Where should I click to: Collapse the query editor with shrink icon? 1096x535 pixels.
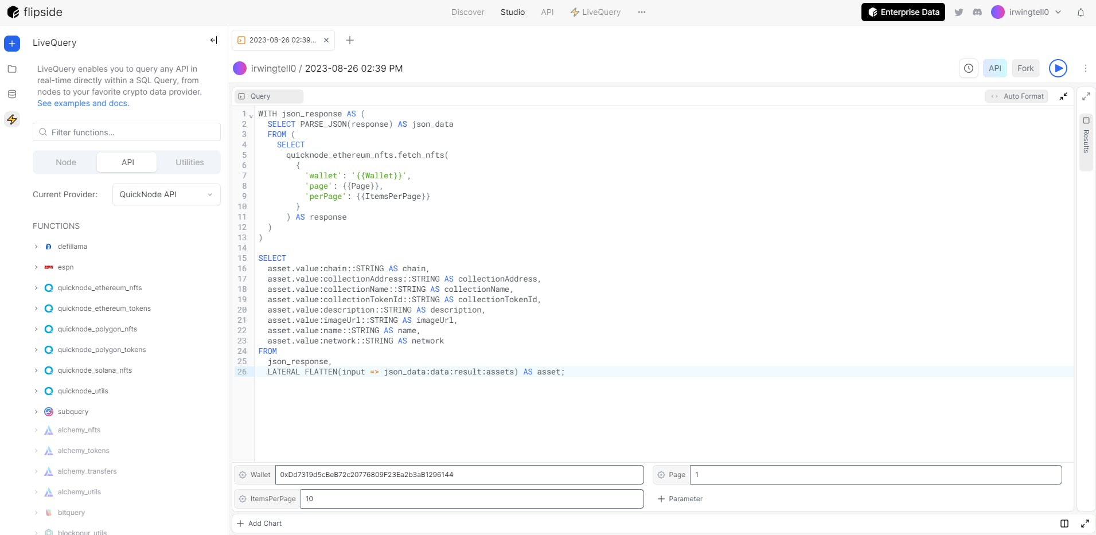[1063, 96]
